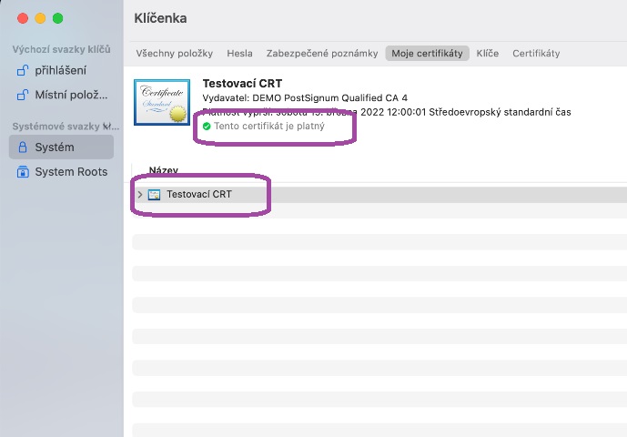Minimize the Klíčenka window with yellow button
This screenshot has height=437, width=627.
[x=40, y=18]
